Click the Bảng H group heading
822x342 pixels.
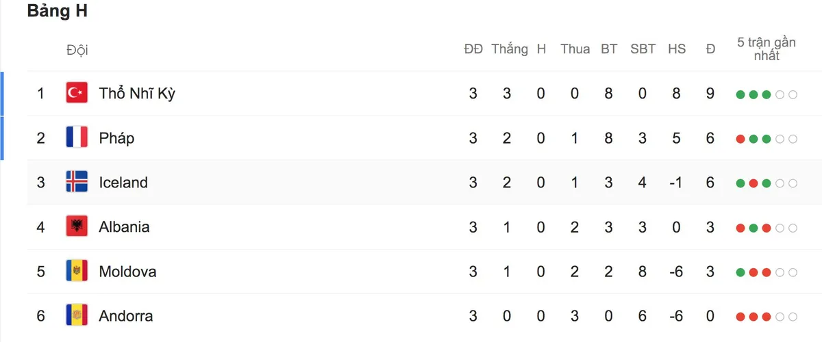click(x=58, y=12)
